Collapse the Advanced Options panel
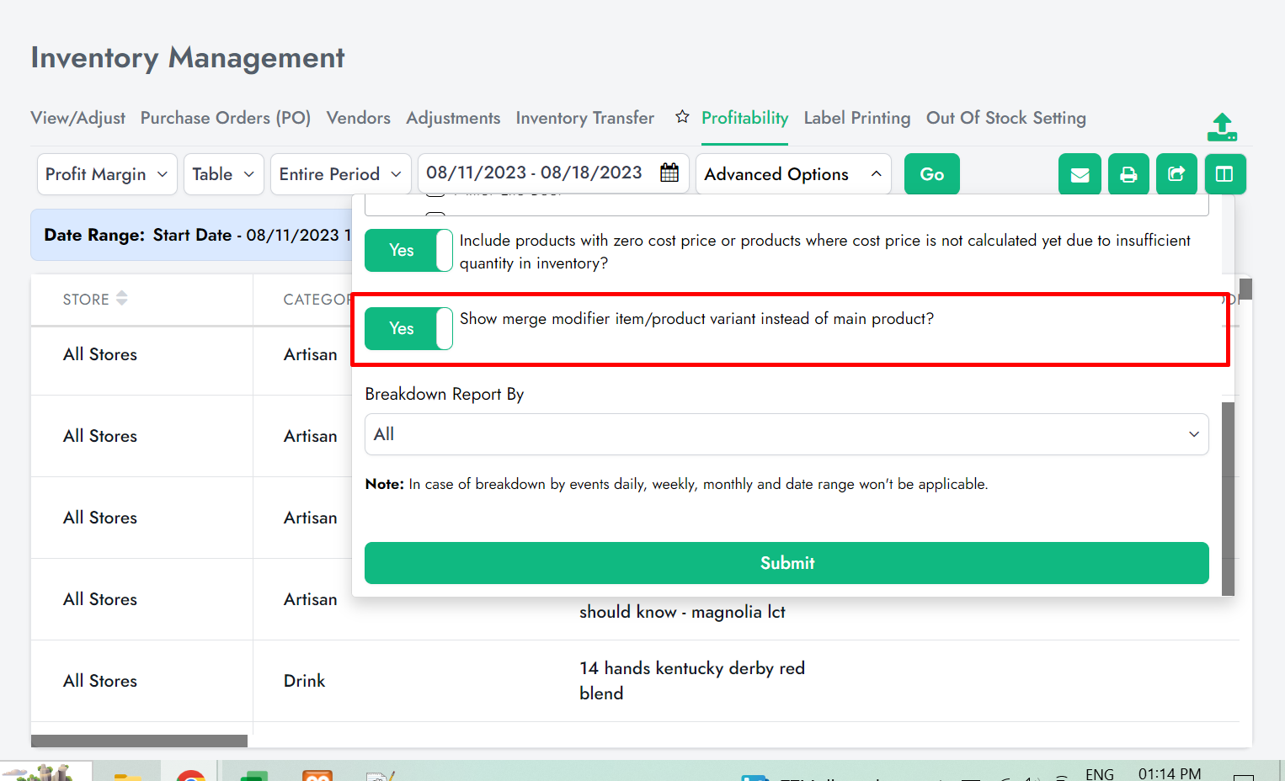 click(x=792, y=174)
